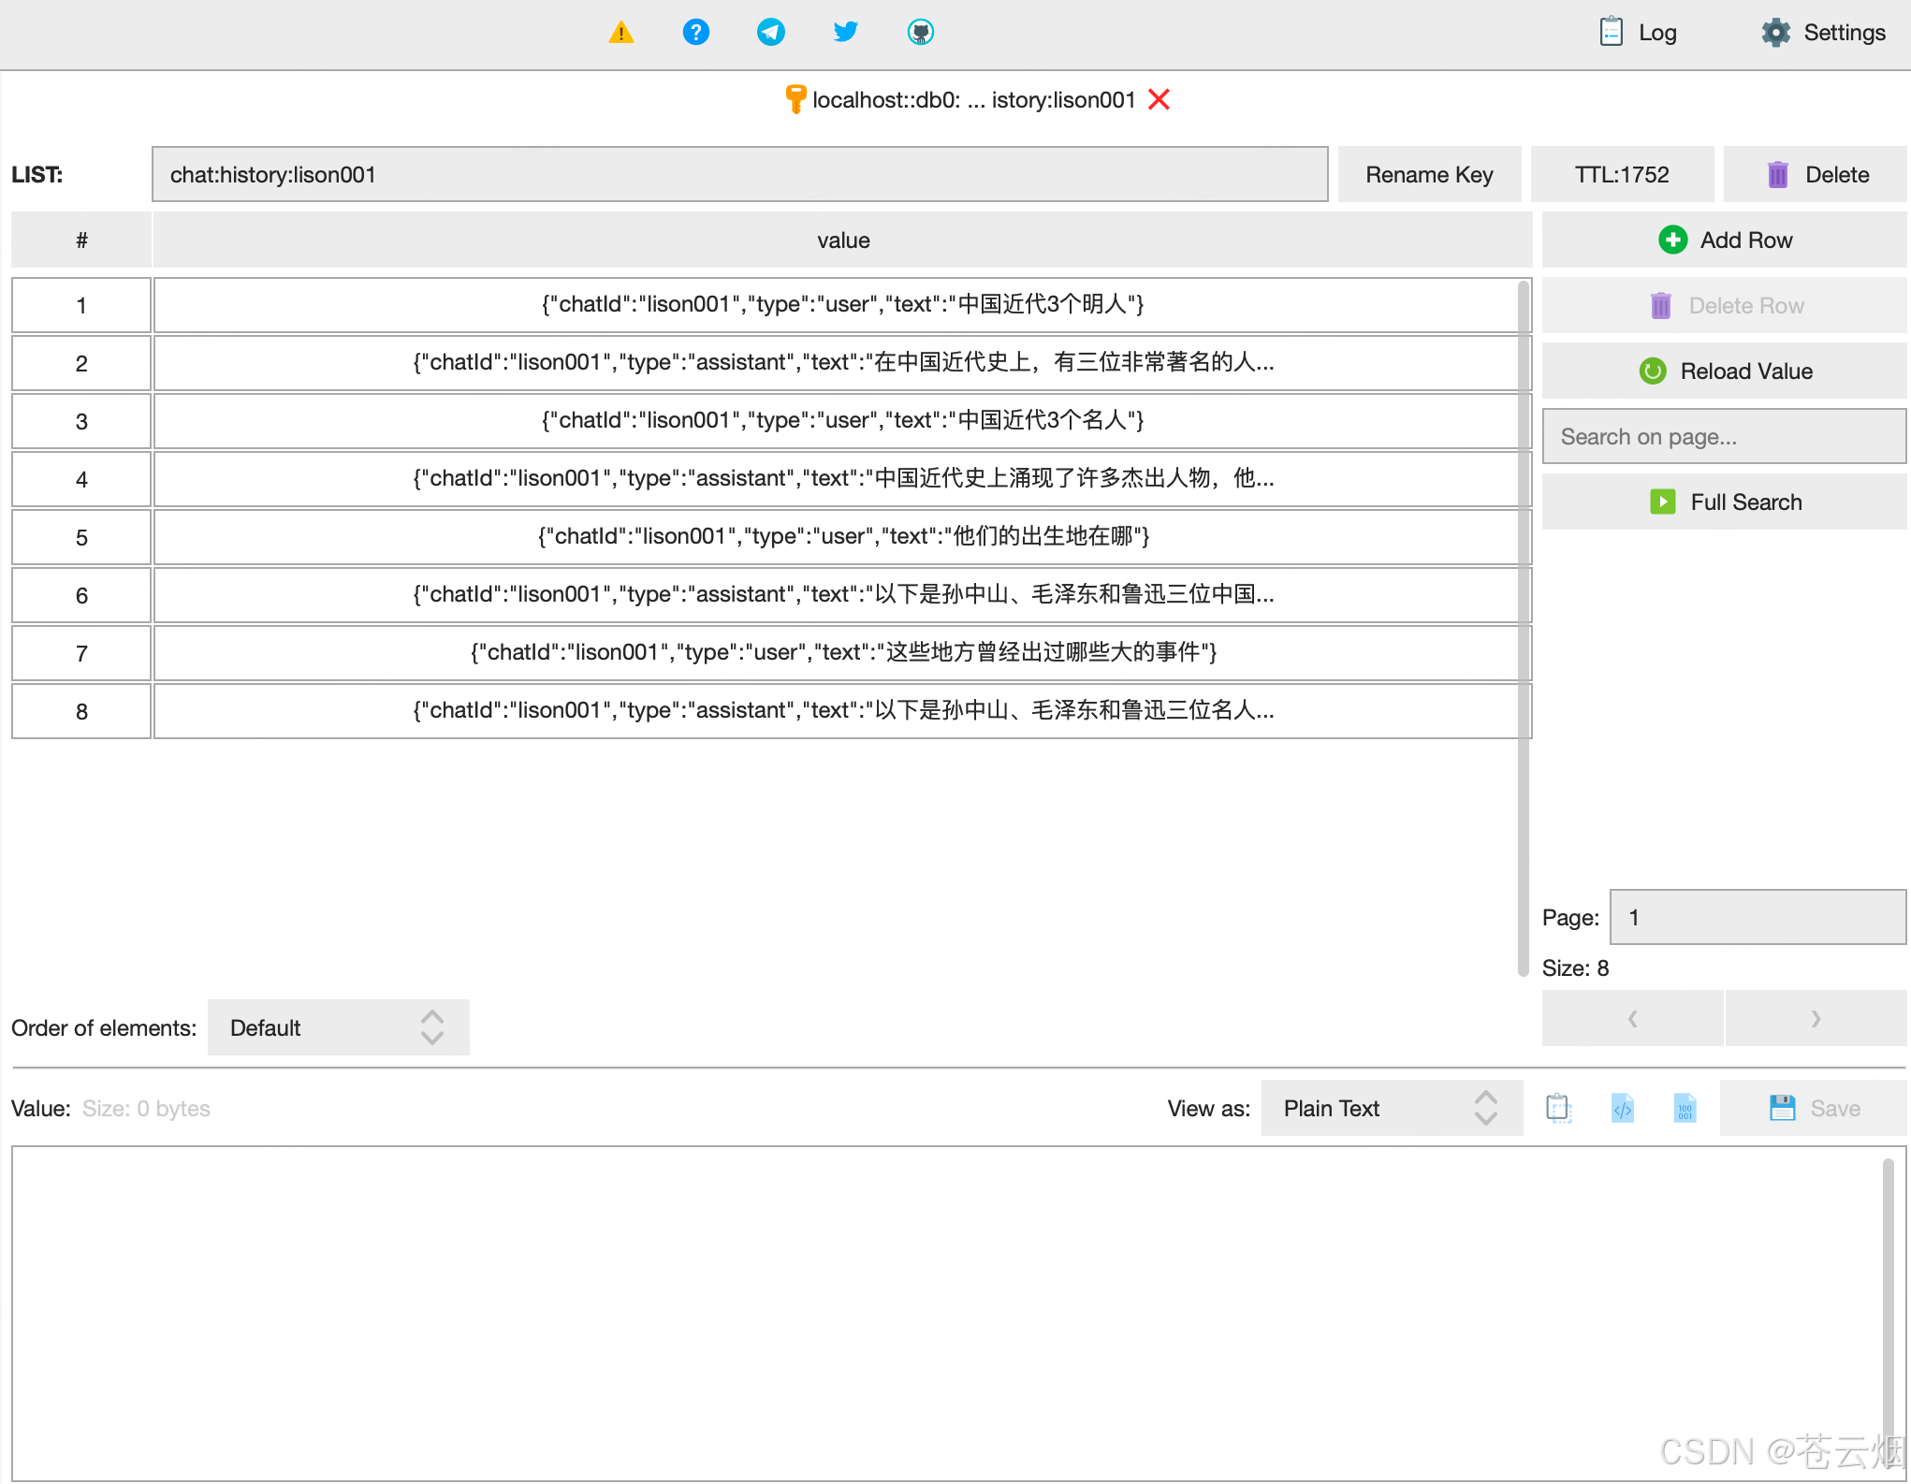The image size is (1911, 1484).
Task: Click the yellow warning triangle icon
Action: coord(620,33)
